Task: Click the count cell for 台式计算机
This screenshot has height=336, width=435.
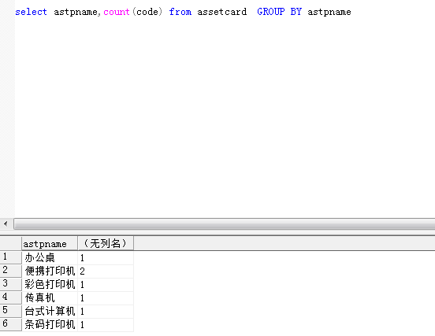Action: [106, 311]
